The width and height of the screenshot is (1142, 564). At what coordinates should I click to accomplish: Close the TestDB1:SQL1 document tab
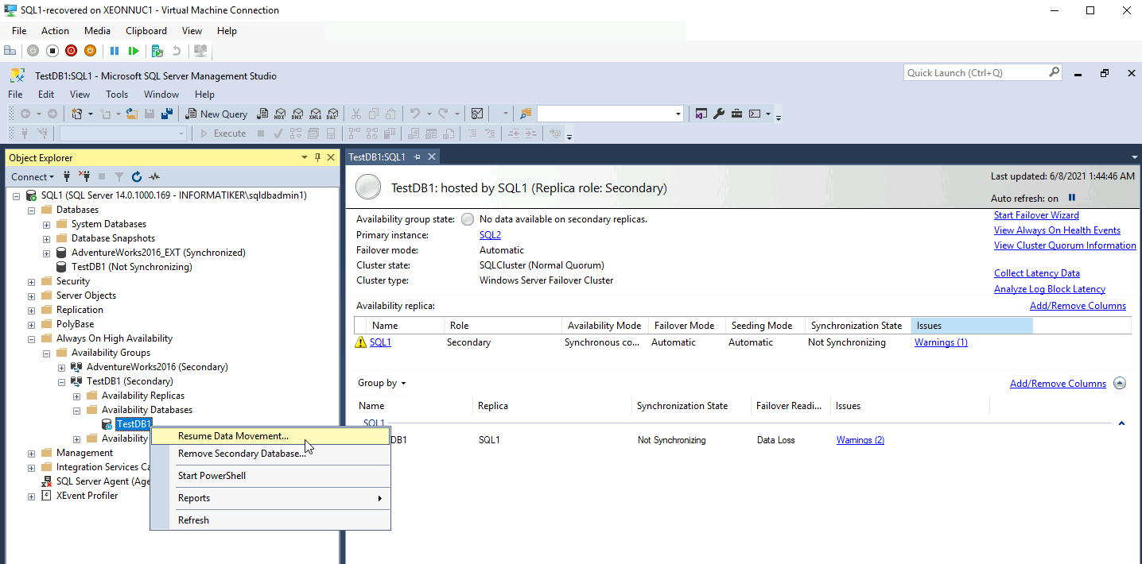coord(430,156)
